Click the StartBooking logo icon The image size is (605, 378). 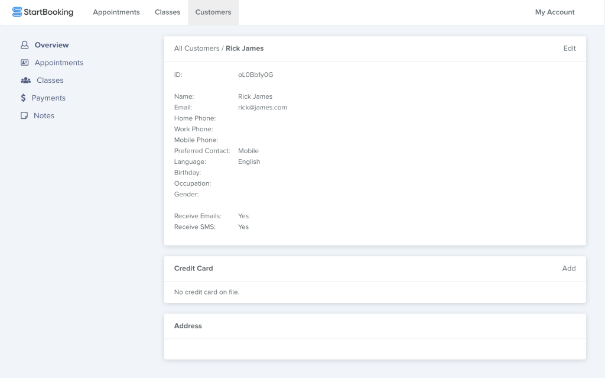(17, 12)
